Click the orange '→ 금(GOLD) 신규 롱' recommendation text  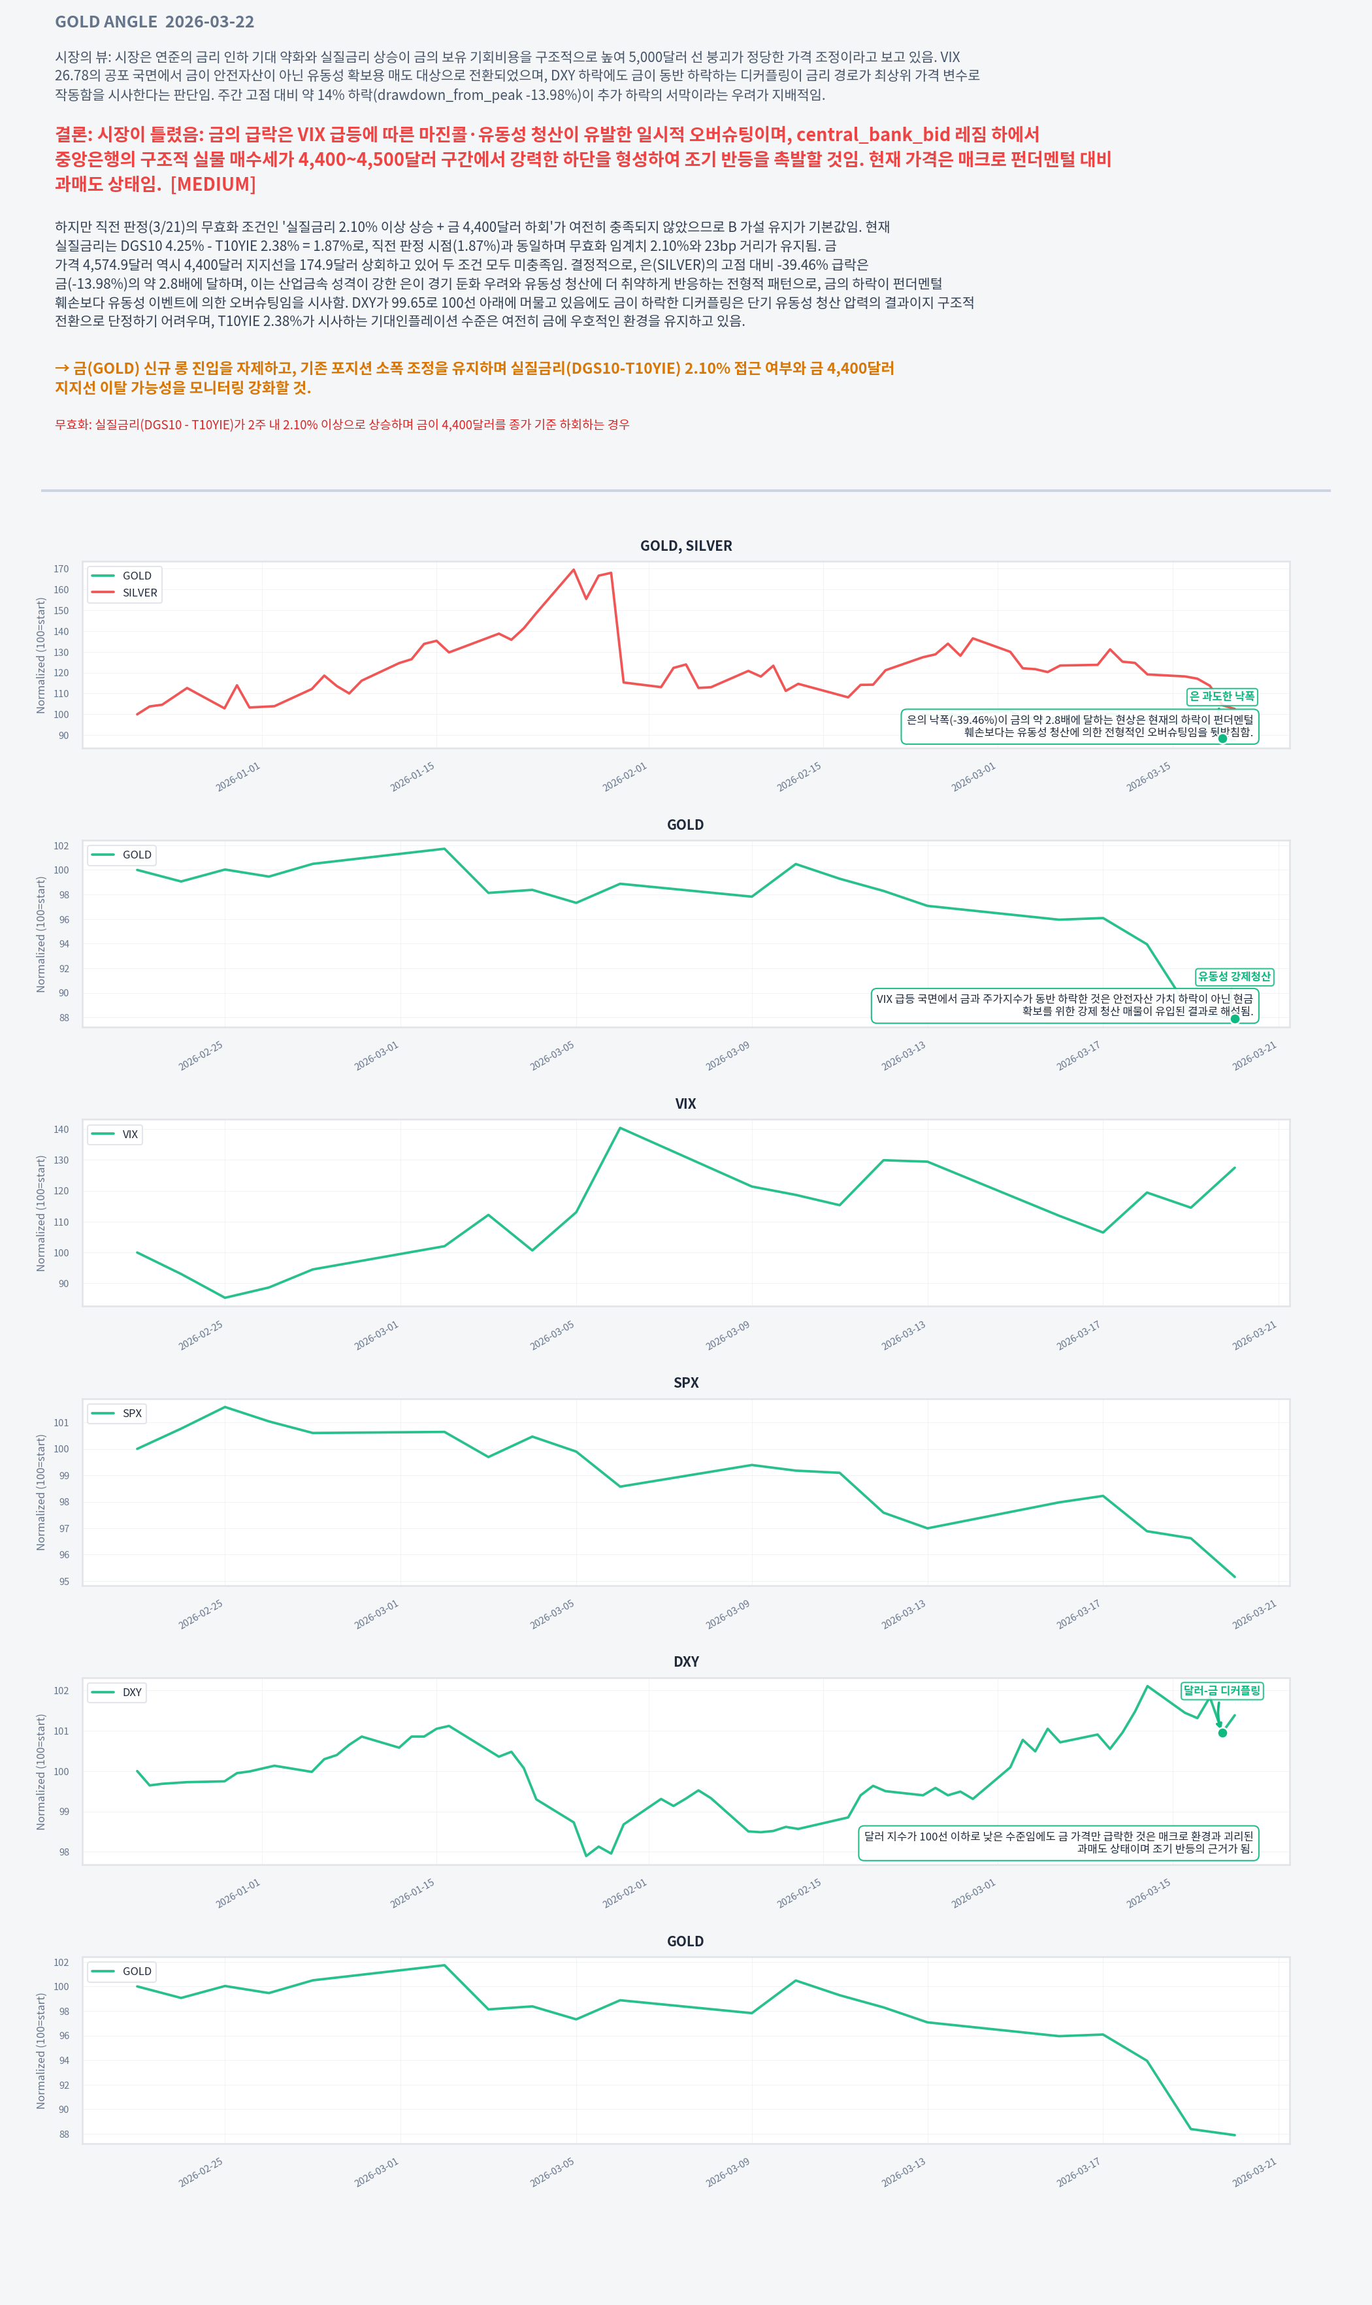474,377
